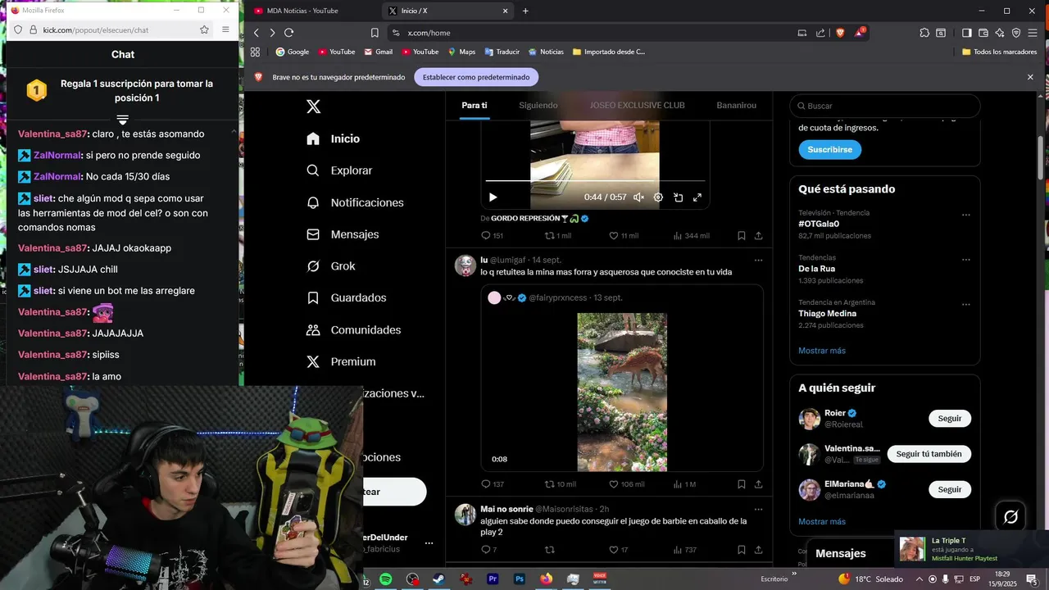Image resolution: width=1049 pixels, height=590 pixels.
Task: Open Brave VPN shield icon
Action: [x=1016, y=33]
